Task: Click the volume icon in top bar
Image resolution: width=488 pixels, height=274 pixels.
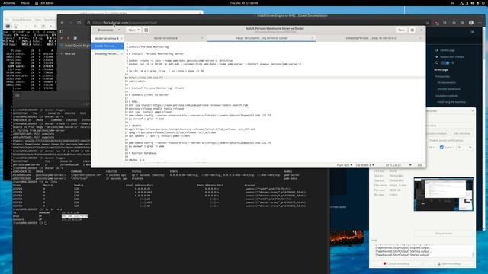Action: pyautogui.click(x=473, y=3)
